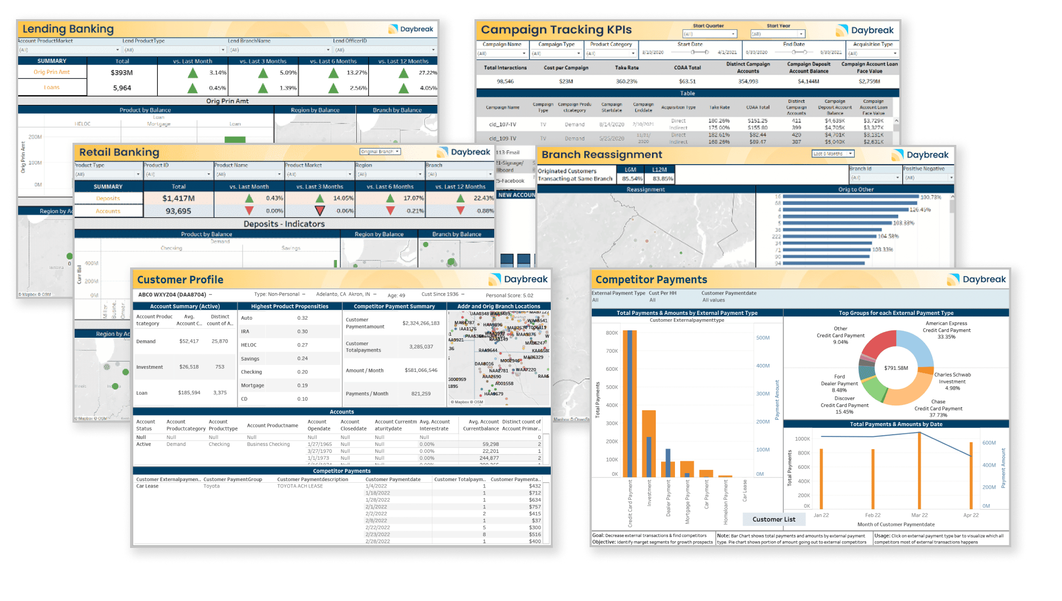This screenshot has height=601, width=1062.
Task: Open the Account ProductMarket dropdown in Lending Banking
Action: tap(69, 50)
